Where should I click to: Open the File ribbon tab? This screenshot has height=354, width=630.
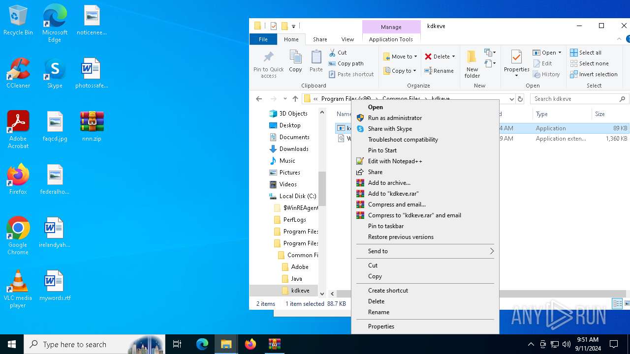[263, 39]
